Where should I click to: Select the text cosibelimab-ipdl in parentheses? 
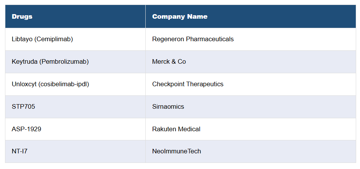tap(64, 84)
